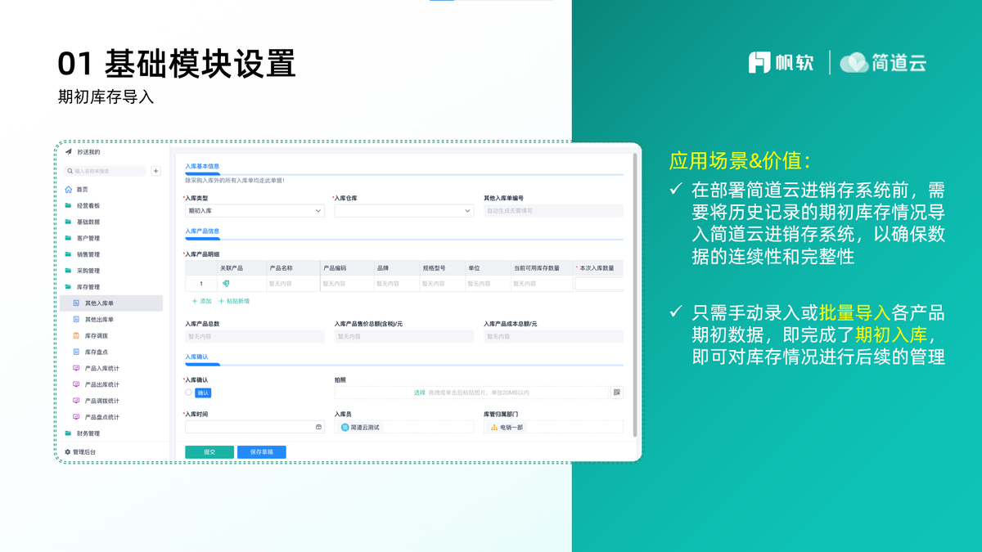Click the magnifier icon in the search box

(70, 171)
